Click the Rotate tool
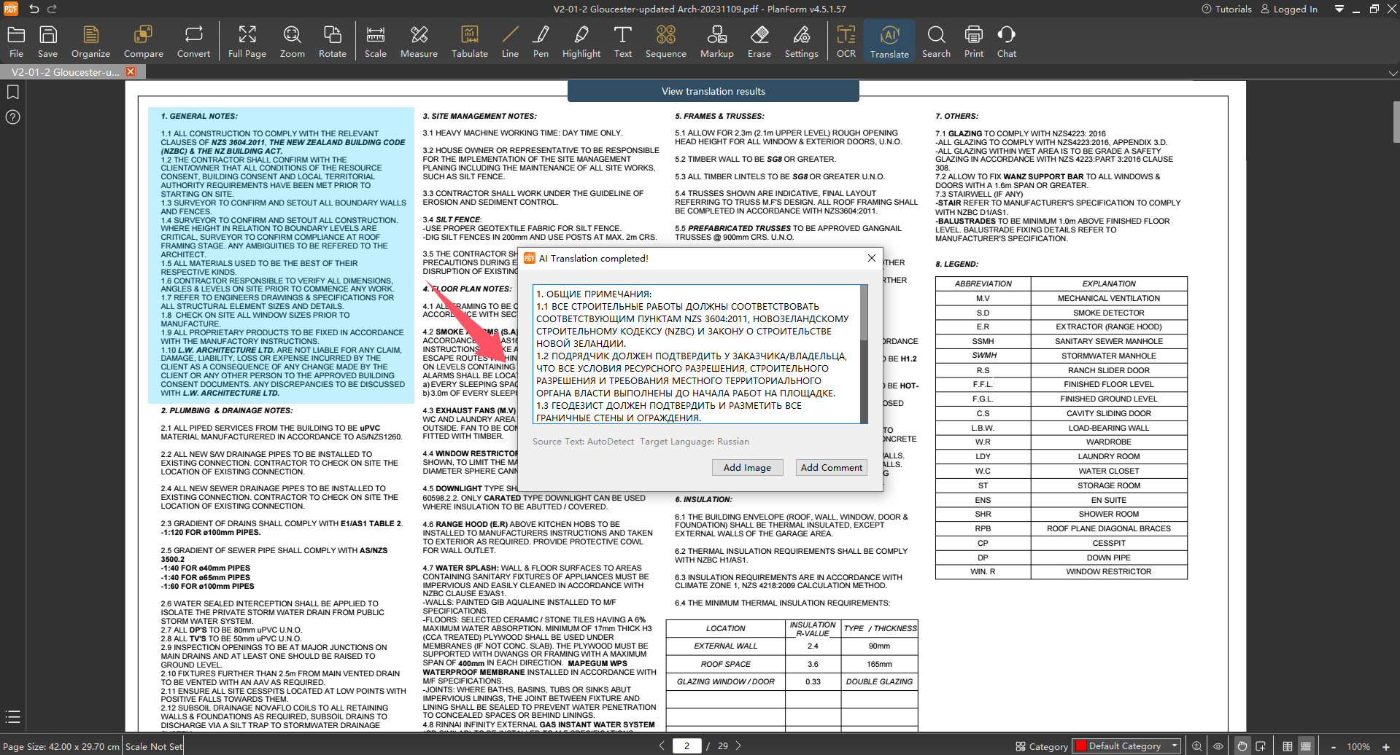The image size is (1400, 755). 333,42
